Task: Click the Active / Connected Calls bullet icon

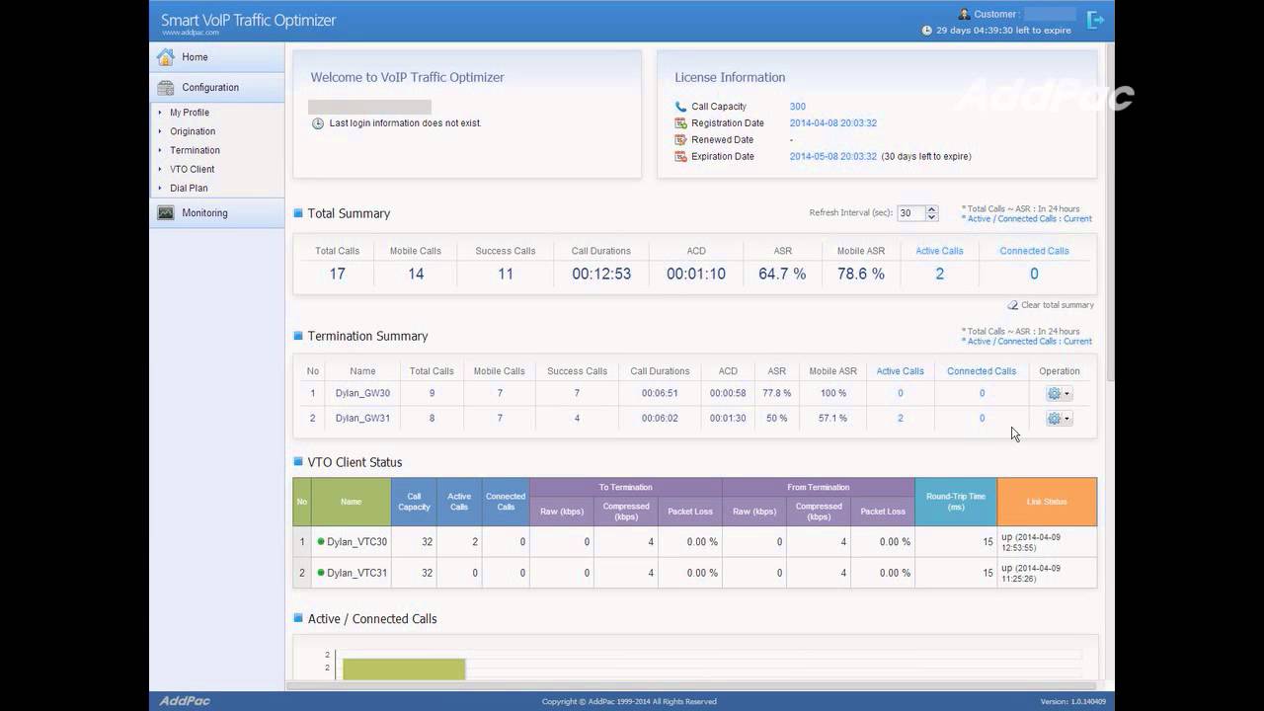Action: pyautogui.click(x=298, y=618)
